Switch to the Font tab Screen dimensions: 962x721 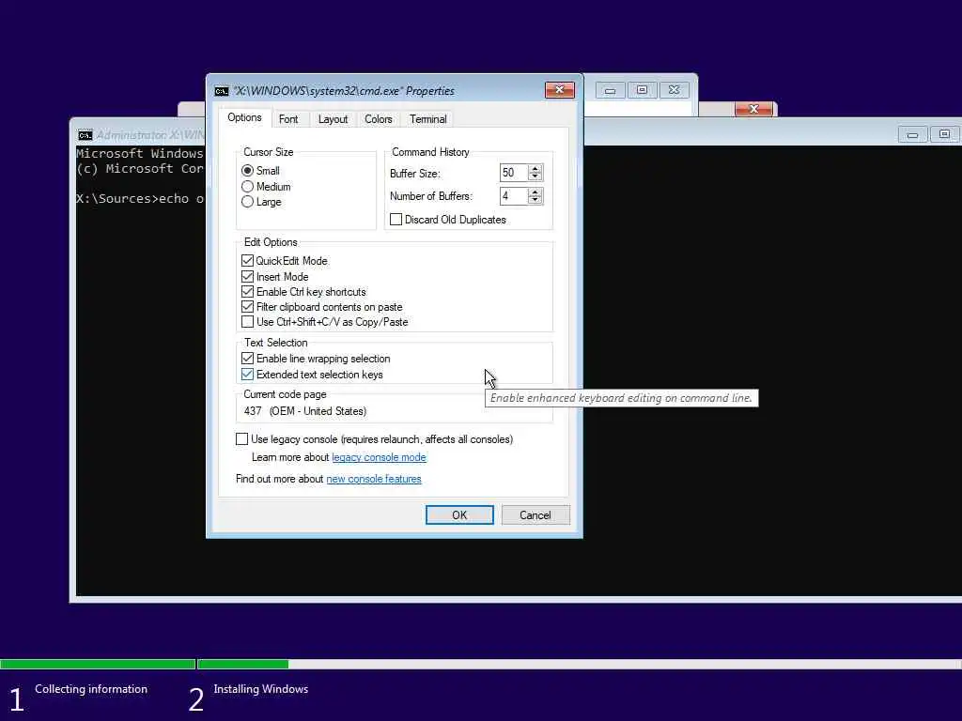288,119
